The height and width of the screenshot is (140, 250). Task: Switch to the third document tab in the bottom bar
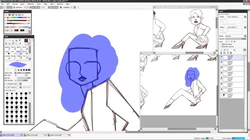[59, 135]
